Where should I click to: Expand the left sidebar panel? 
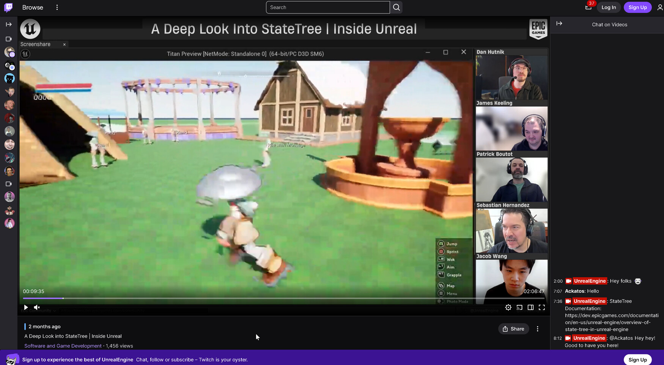click(x=9, y=24)
